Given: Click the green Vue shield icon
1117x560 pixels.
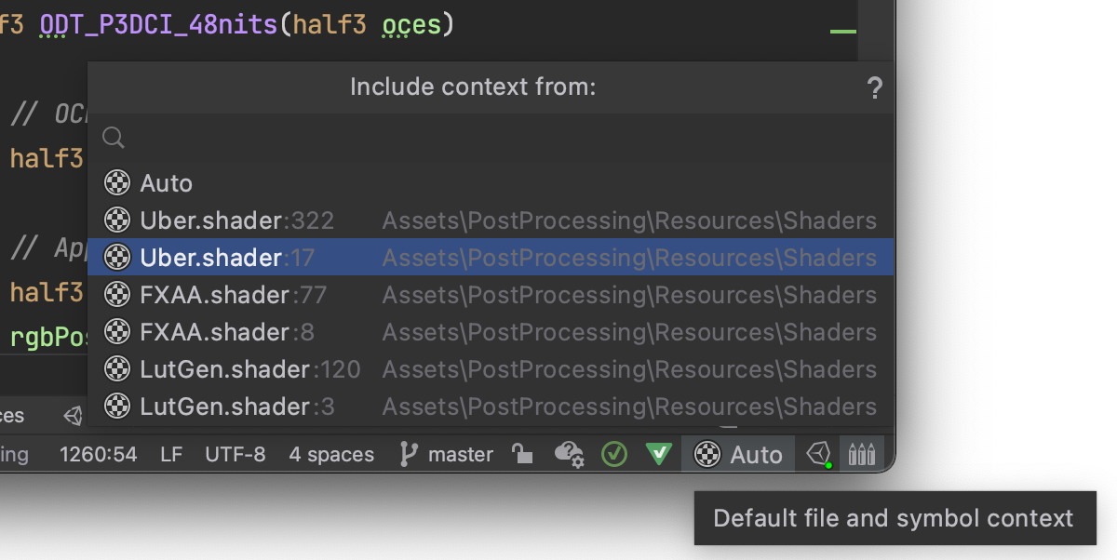Looking at the screenshot, I should (659, 454).
